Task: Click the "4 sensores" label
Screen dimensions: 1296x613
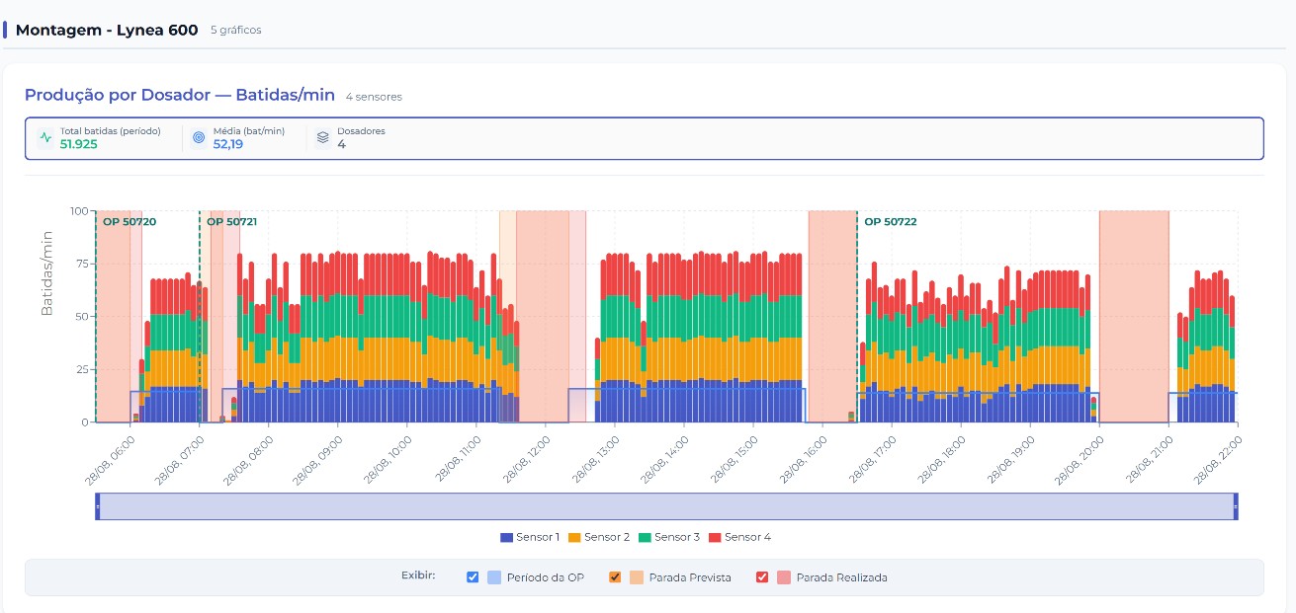Action: (x=374, y=97)
